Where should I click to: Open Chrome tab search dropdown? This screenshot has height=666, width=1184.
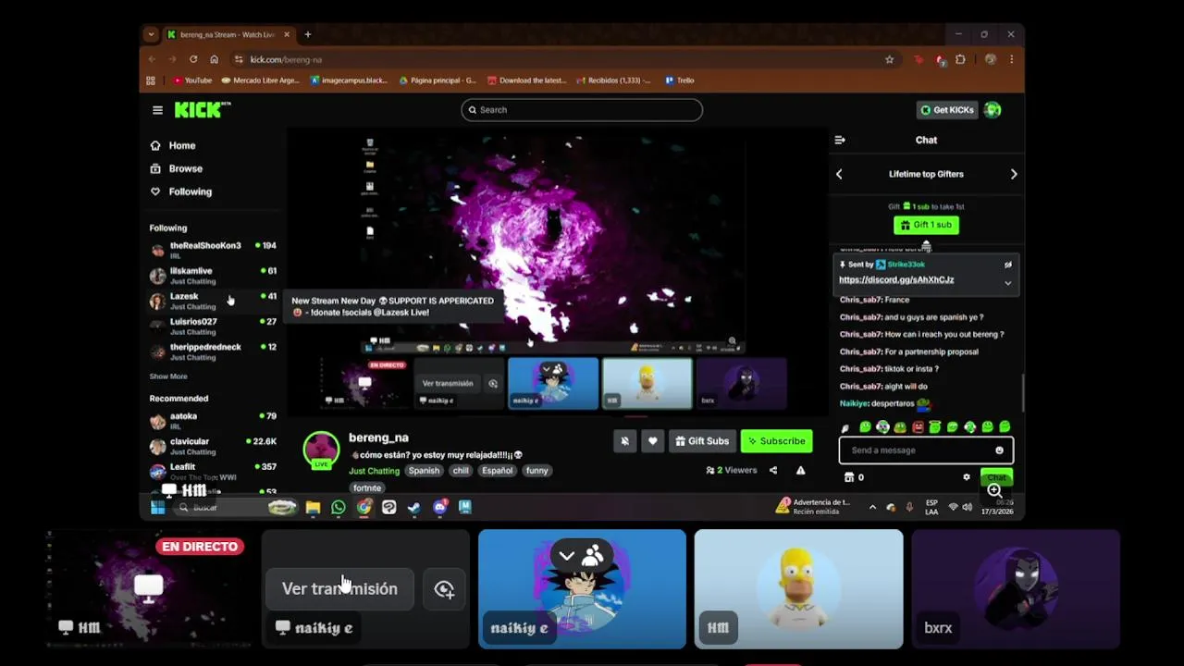151,35
